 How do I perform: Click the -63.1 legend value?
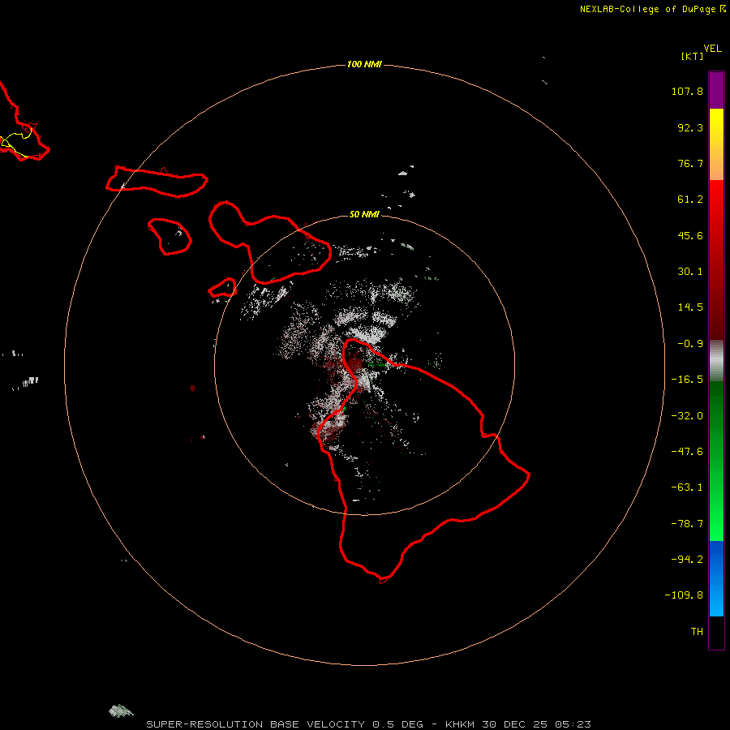(x=687, y=487)
